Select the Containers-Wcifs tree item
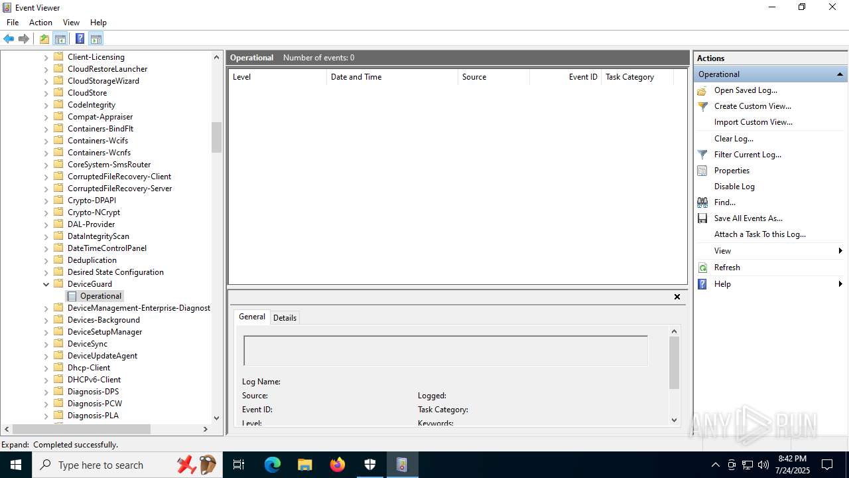849x478 pixels. click(98, 141)
